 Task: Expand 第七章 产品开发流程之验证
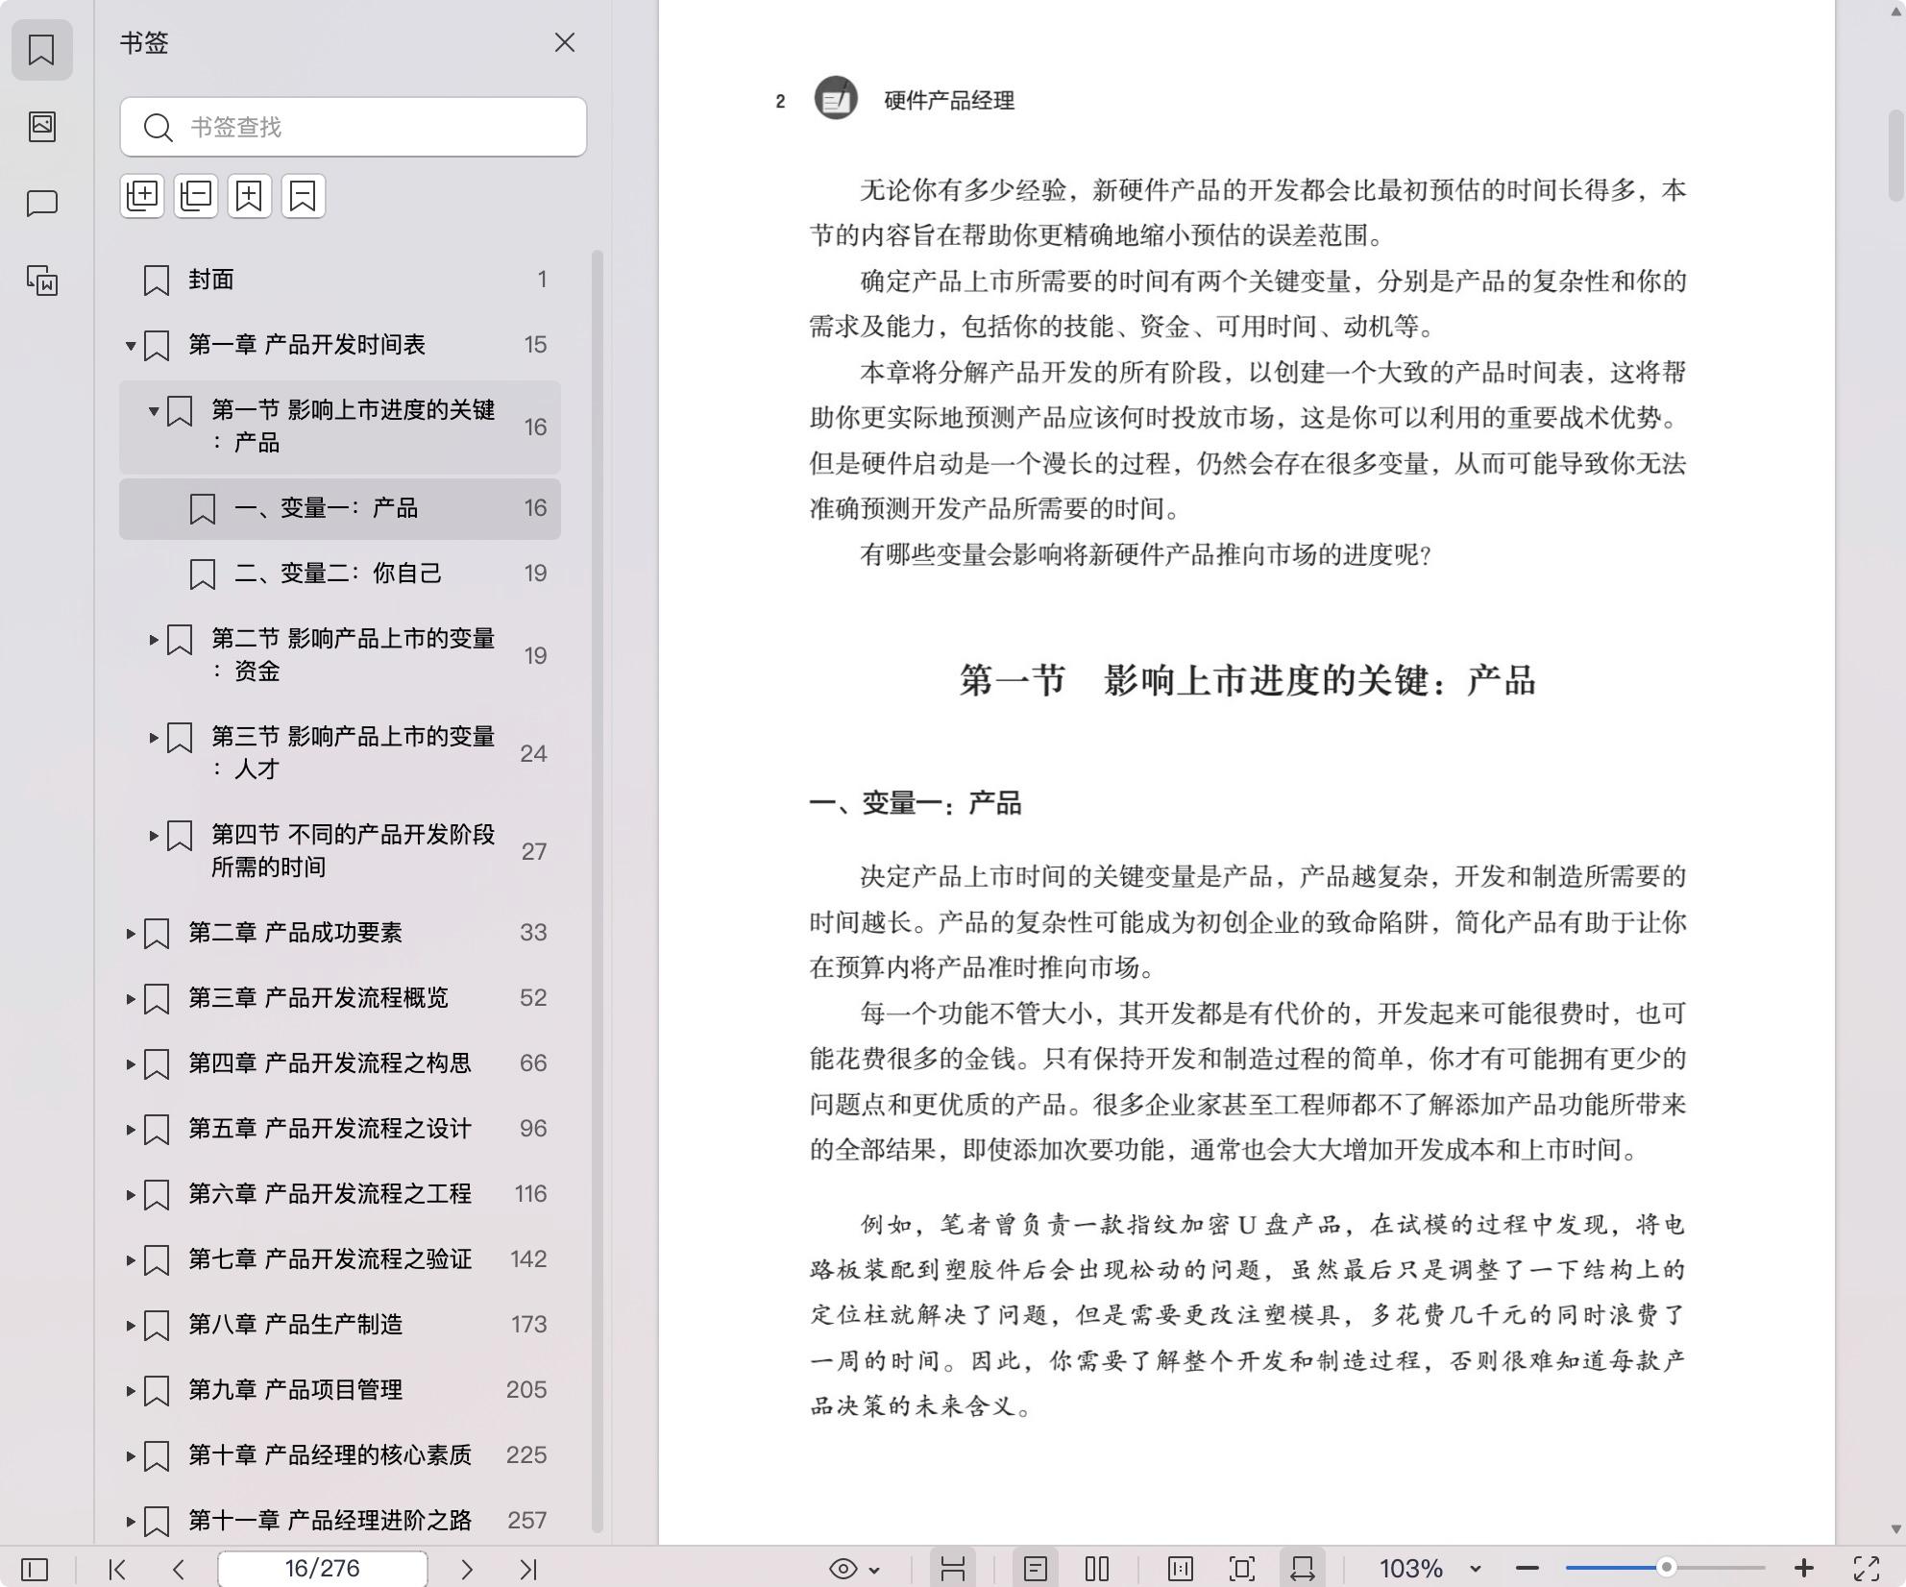131,1260
